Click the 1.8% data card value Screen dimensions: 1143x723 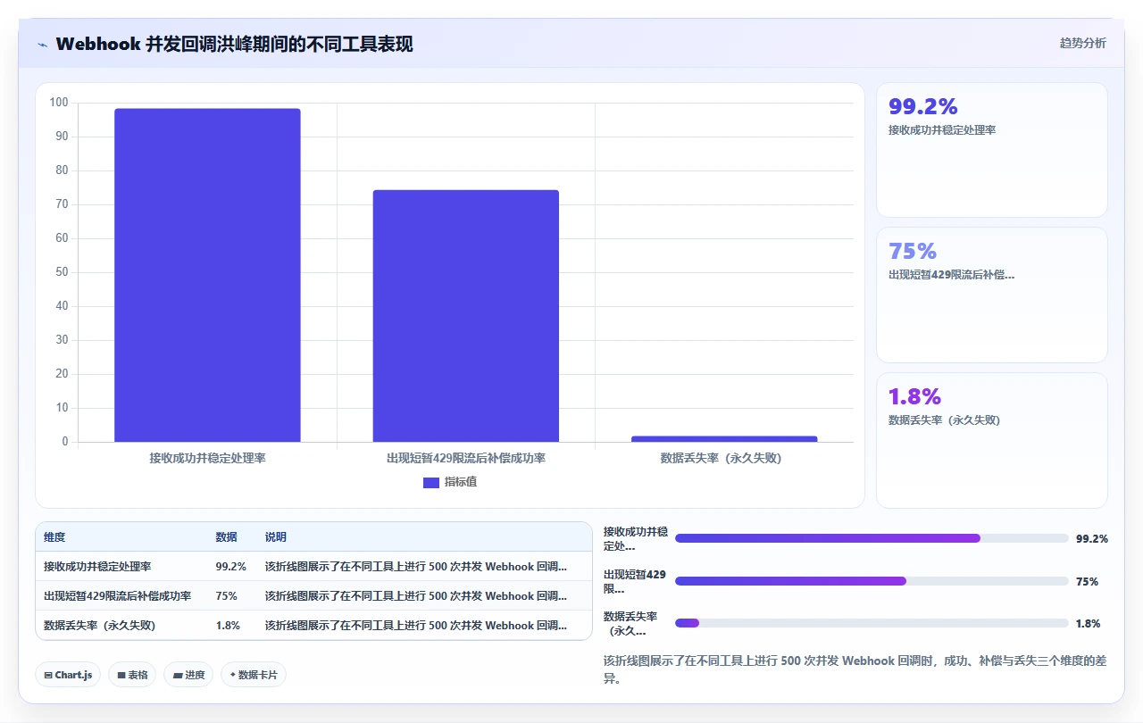click(x=914, y=396)
